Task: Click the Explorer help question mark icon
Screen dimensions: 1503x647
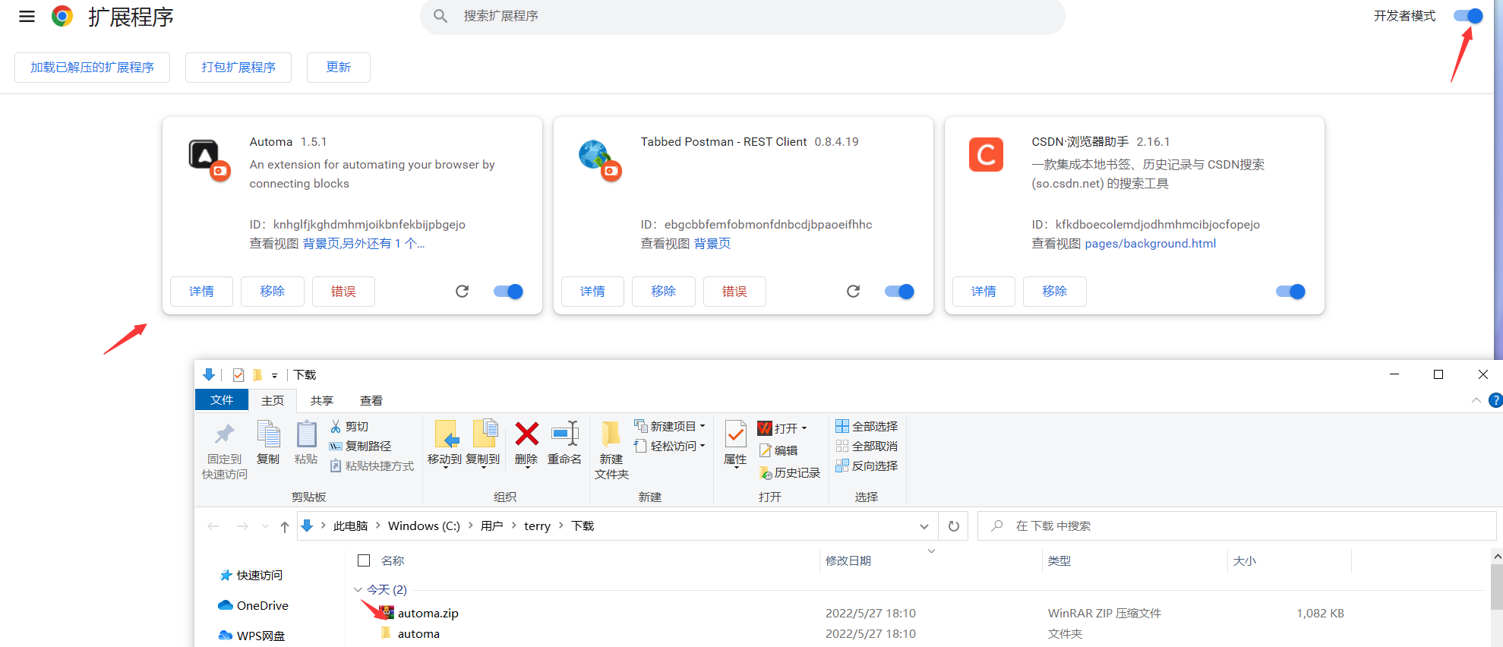Action: click(1496, 400)
